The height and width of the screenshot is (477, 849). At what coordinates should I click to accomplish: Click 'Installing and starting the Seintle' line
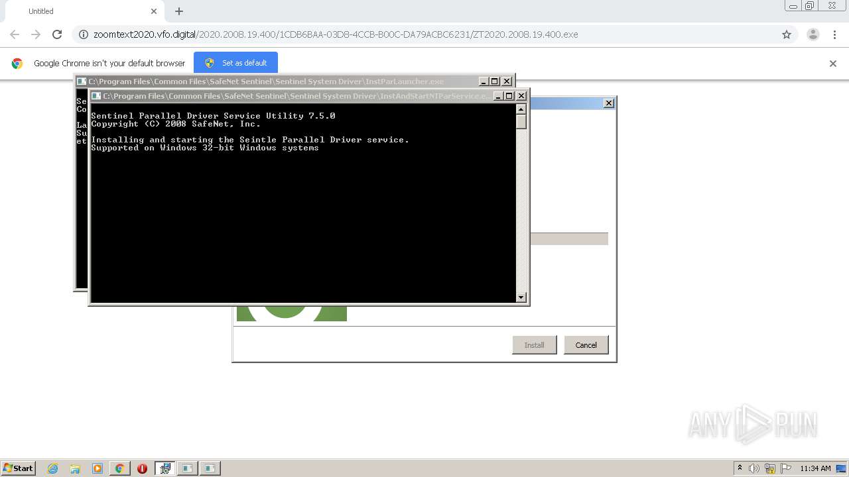tap(250, 140)
